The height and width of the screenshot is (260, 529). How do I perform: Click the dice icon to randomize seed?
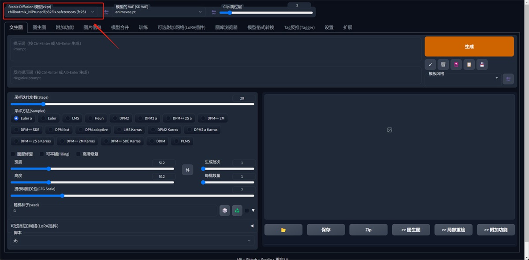pos(225,211)
